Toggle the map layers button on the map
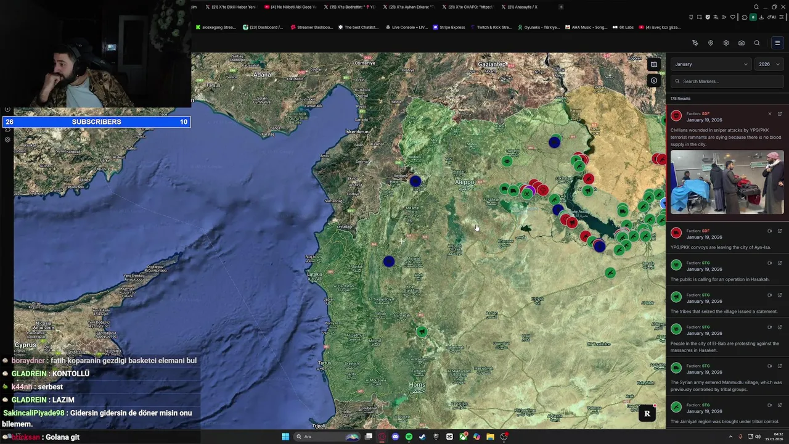789x444 pixels. [654, 64]
